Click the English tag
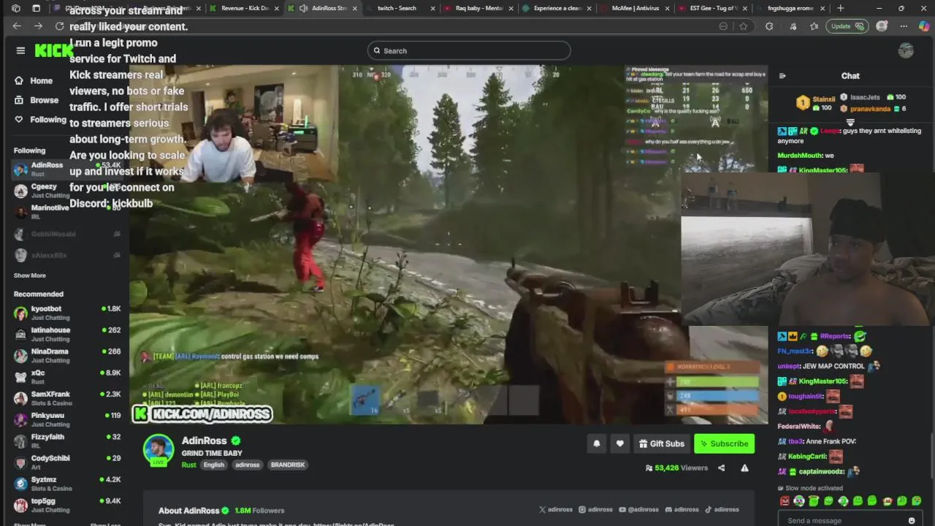Screen dimensions: 935x526 [214, 465]
